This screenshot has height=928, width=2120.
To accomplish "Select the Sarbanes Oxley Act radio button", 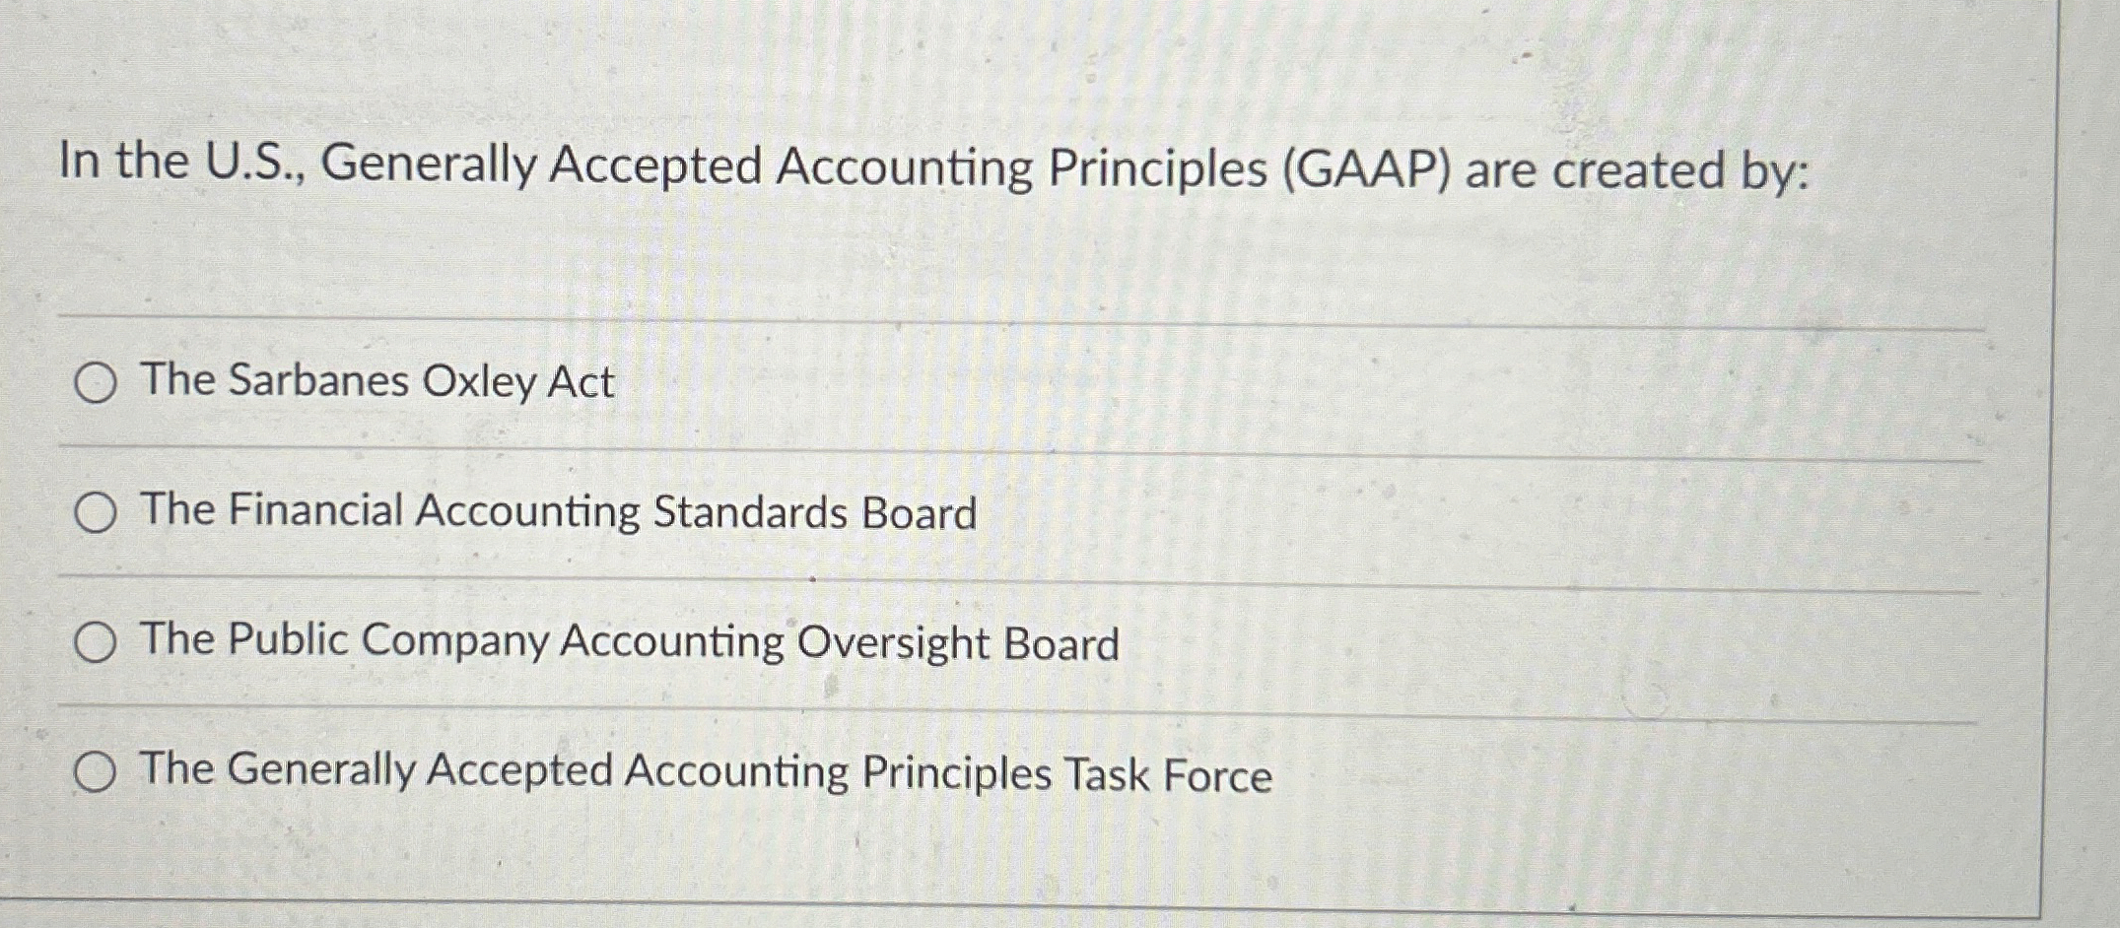I will click(x=96, y=382).
